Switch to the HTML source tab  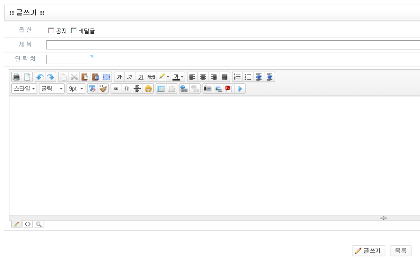(x=28, y=224)
